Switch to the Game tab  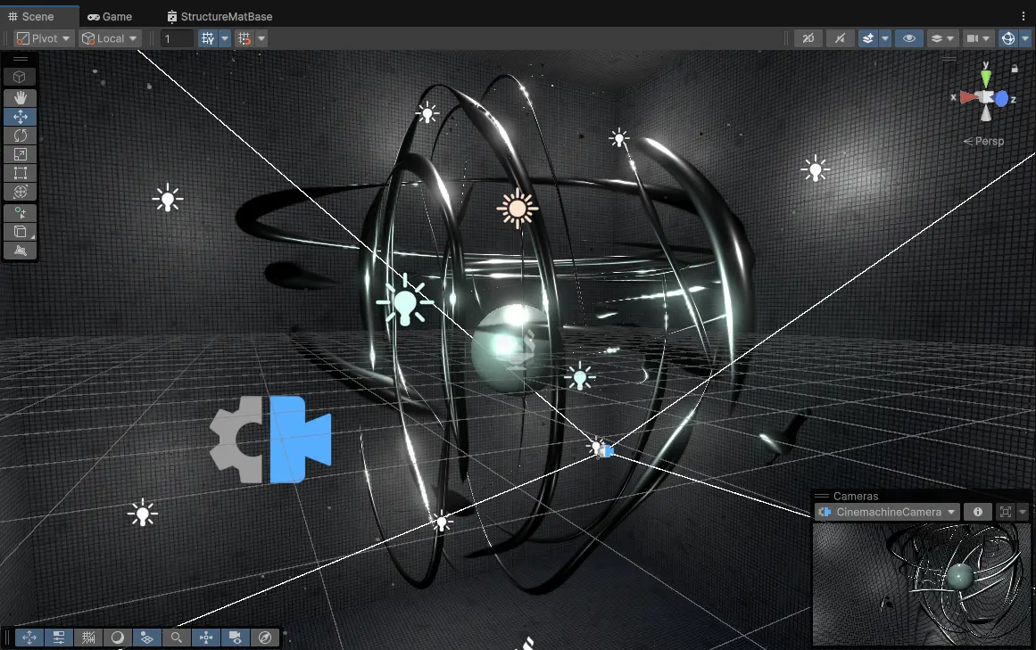(110, 16)
